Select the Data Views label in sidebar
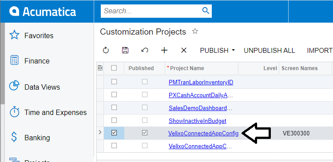Viewport: 333px width, 162px height. [x=42, y=87]
